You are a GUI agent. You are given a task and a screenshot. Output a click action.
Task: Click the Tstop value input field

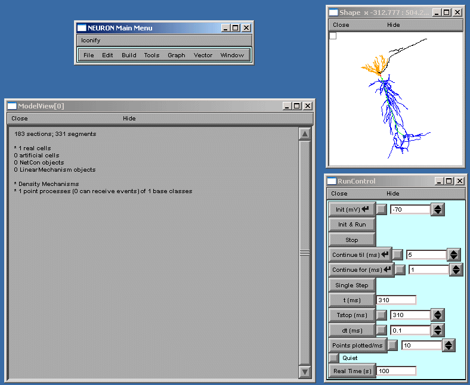point(410,315)
